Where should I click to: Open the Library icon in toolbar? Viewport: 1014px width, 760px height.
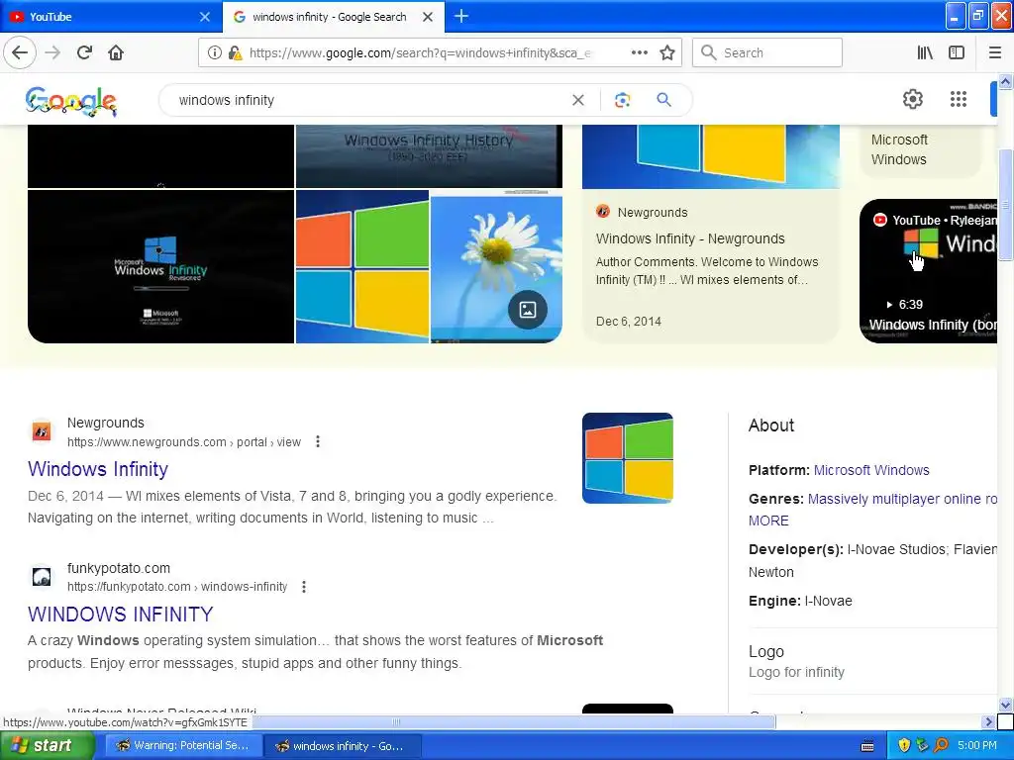925,52
